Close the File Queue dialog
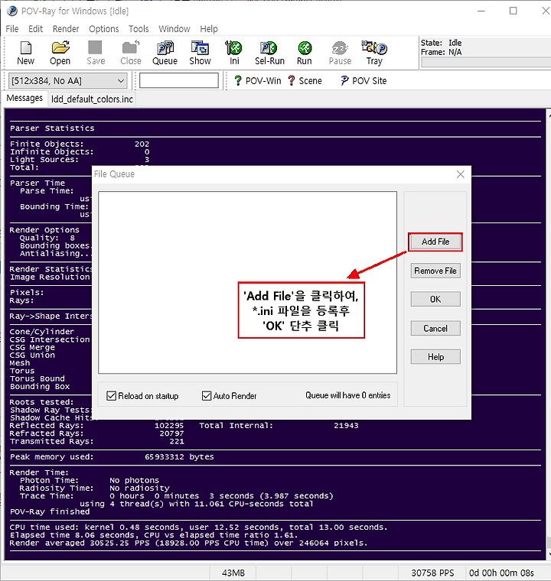The height and width of the screenshot is (581, 551). click(x=461, y=174)
